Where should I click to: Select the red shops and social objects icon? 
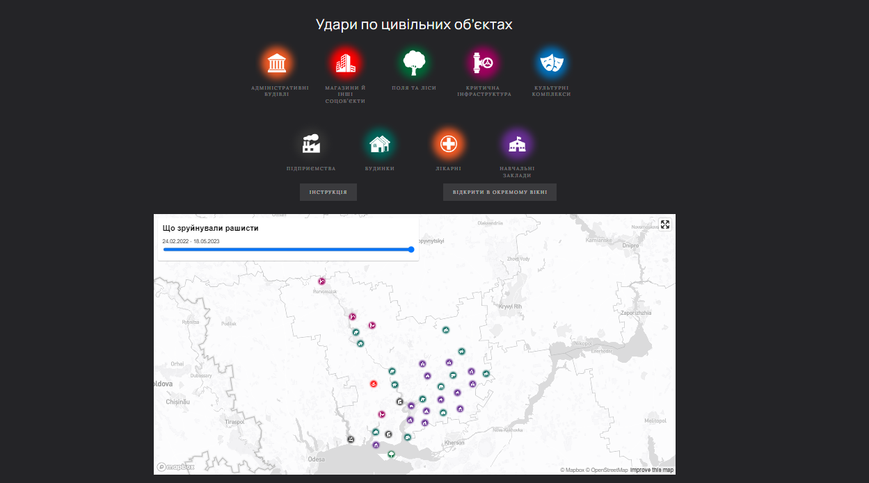[x=345, y=63]
